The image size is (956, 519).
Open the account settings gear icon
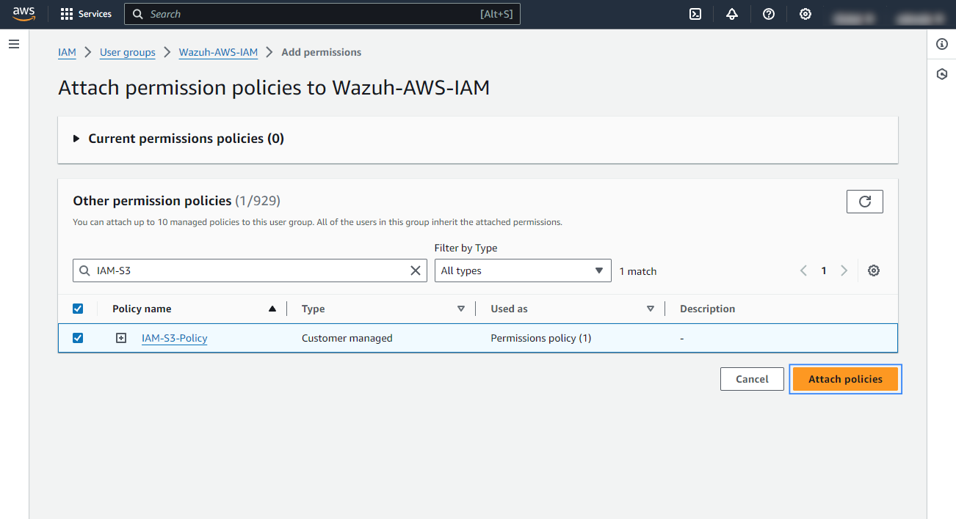[x=805, y=14]
